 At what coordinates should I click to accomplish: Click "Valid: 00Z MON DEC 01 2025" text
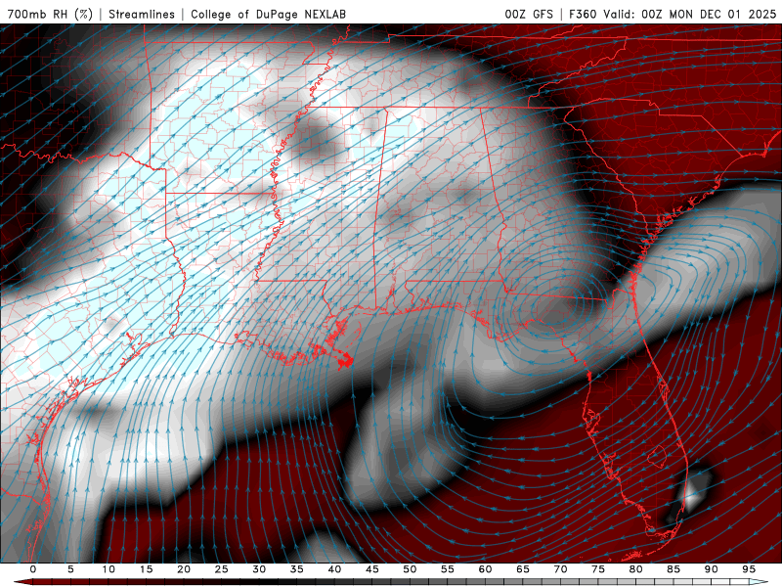689,14
